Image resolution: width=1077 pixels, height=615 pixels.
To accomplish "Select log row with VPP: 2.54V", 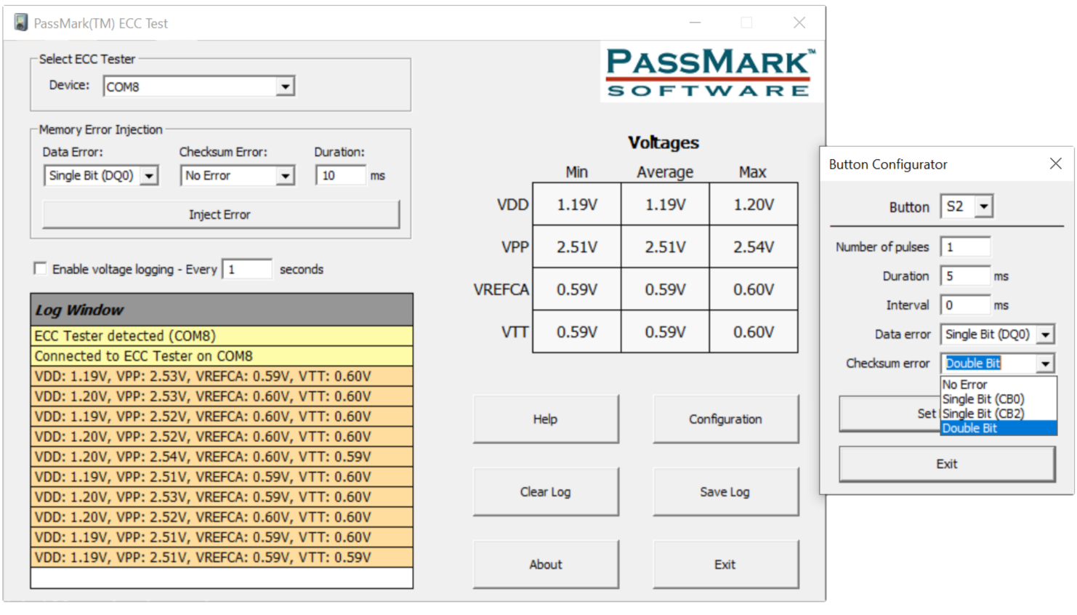I will 222,457.
